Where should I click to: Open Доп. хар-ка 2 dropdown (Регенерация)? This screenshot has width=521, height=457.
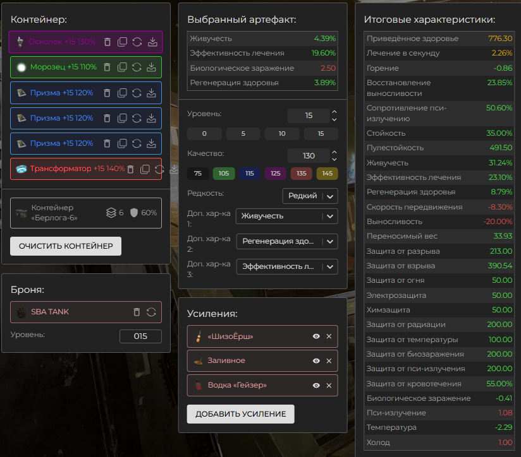287,241
